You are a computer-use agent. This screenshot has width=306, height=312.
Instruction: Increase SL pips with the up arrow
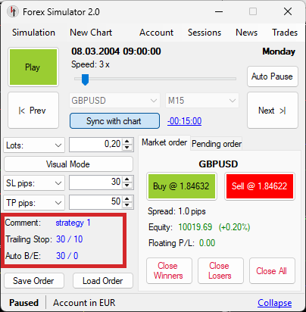tap(127, 179)
